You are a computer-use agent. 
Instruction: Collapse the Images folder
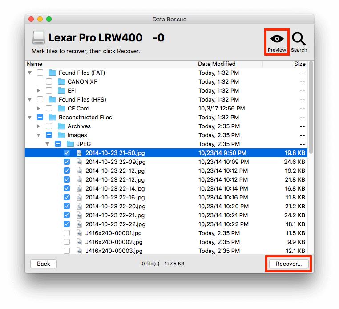[39, 135]
